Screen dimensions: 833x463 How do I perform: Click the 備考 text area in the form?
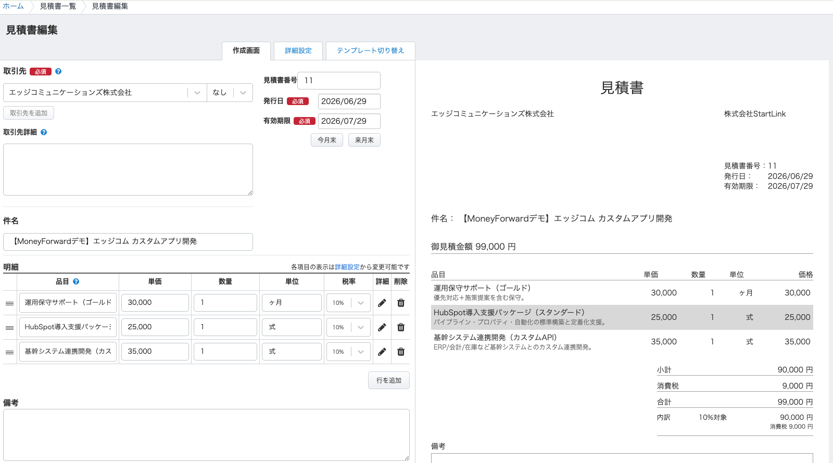tap(206, 435)
